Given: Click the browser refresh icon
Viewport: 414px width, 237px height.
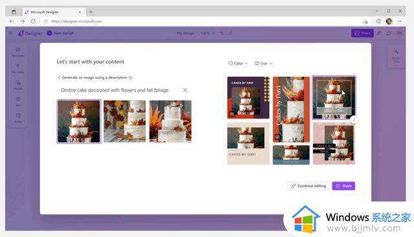Looking at the screenshot, I should (33, 21).
